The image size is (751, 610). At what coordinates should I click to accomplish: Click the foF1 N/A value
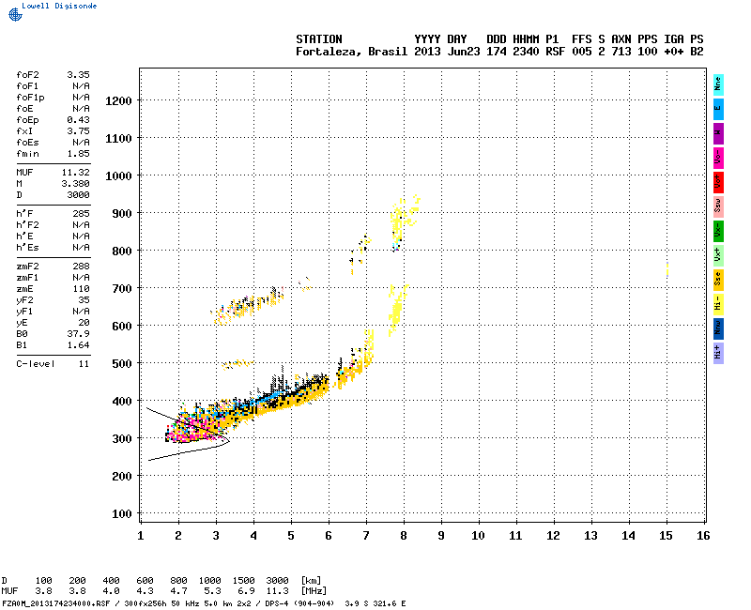[81, 86]
